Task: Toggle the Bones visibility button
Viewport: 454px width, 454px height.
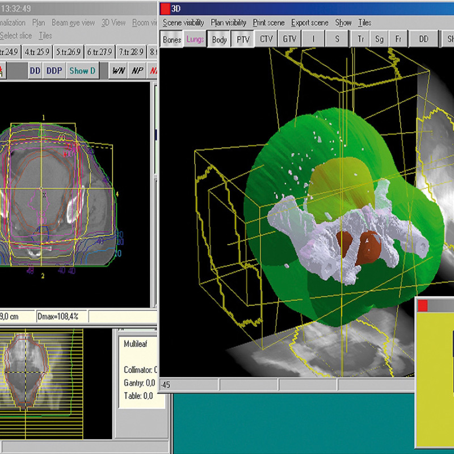Action: tap(172, 39)
